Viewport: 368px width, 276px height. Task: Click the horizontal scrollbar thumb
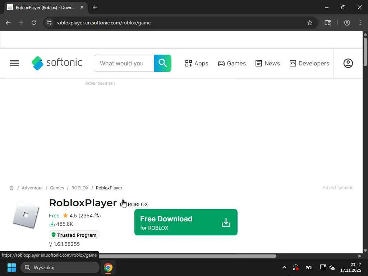click(x=187, y=256)
